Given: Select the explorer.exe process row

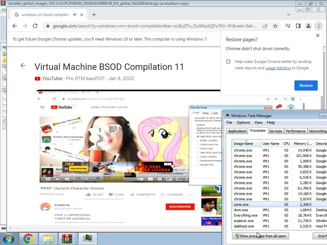Looking at the screenshot, I should coord(279,221).
